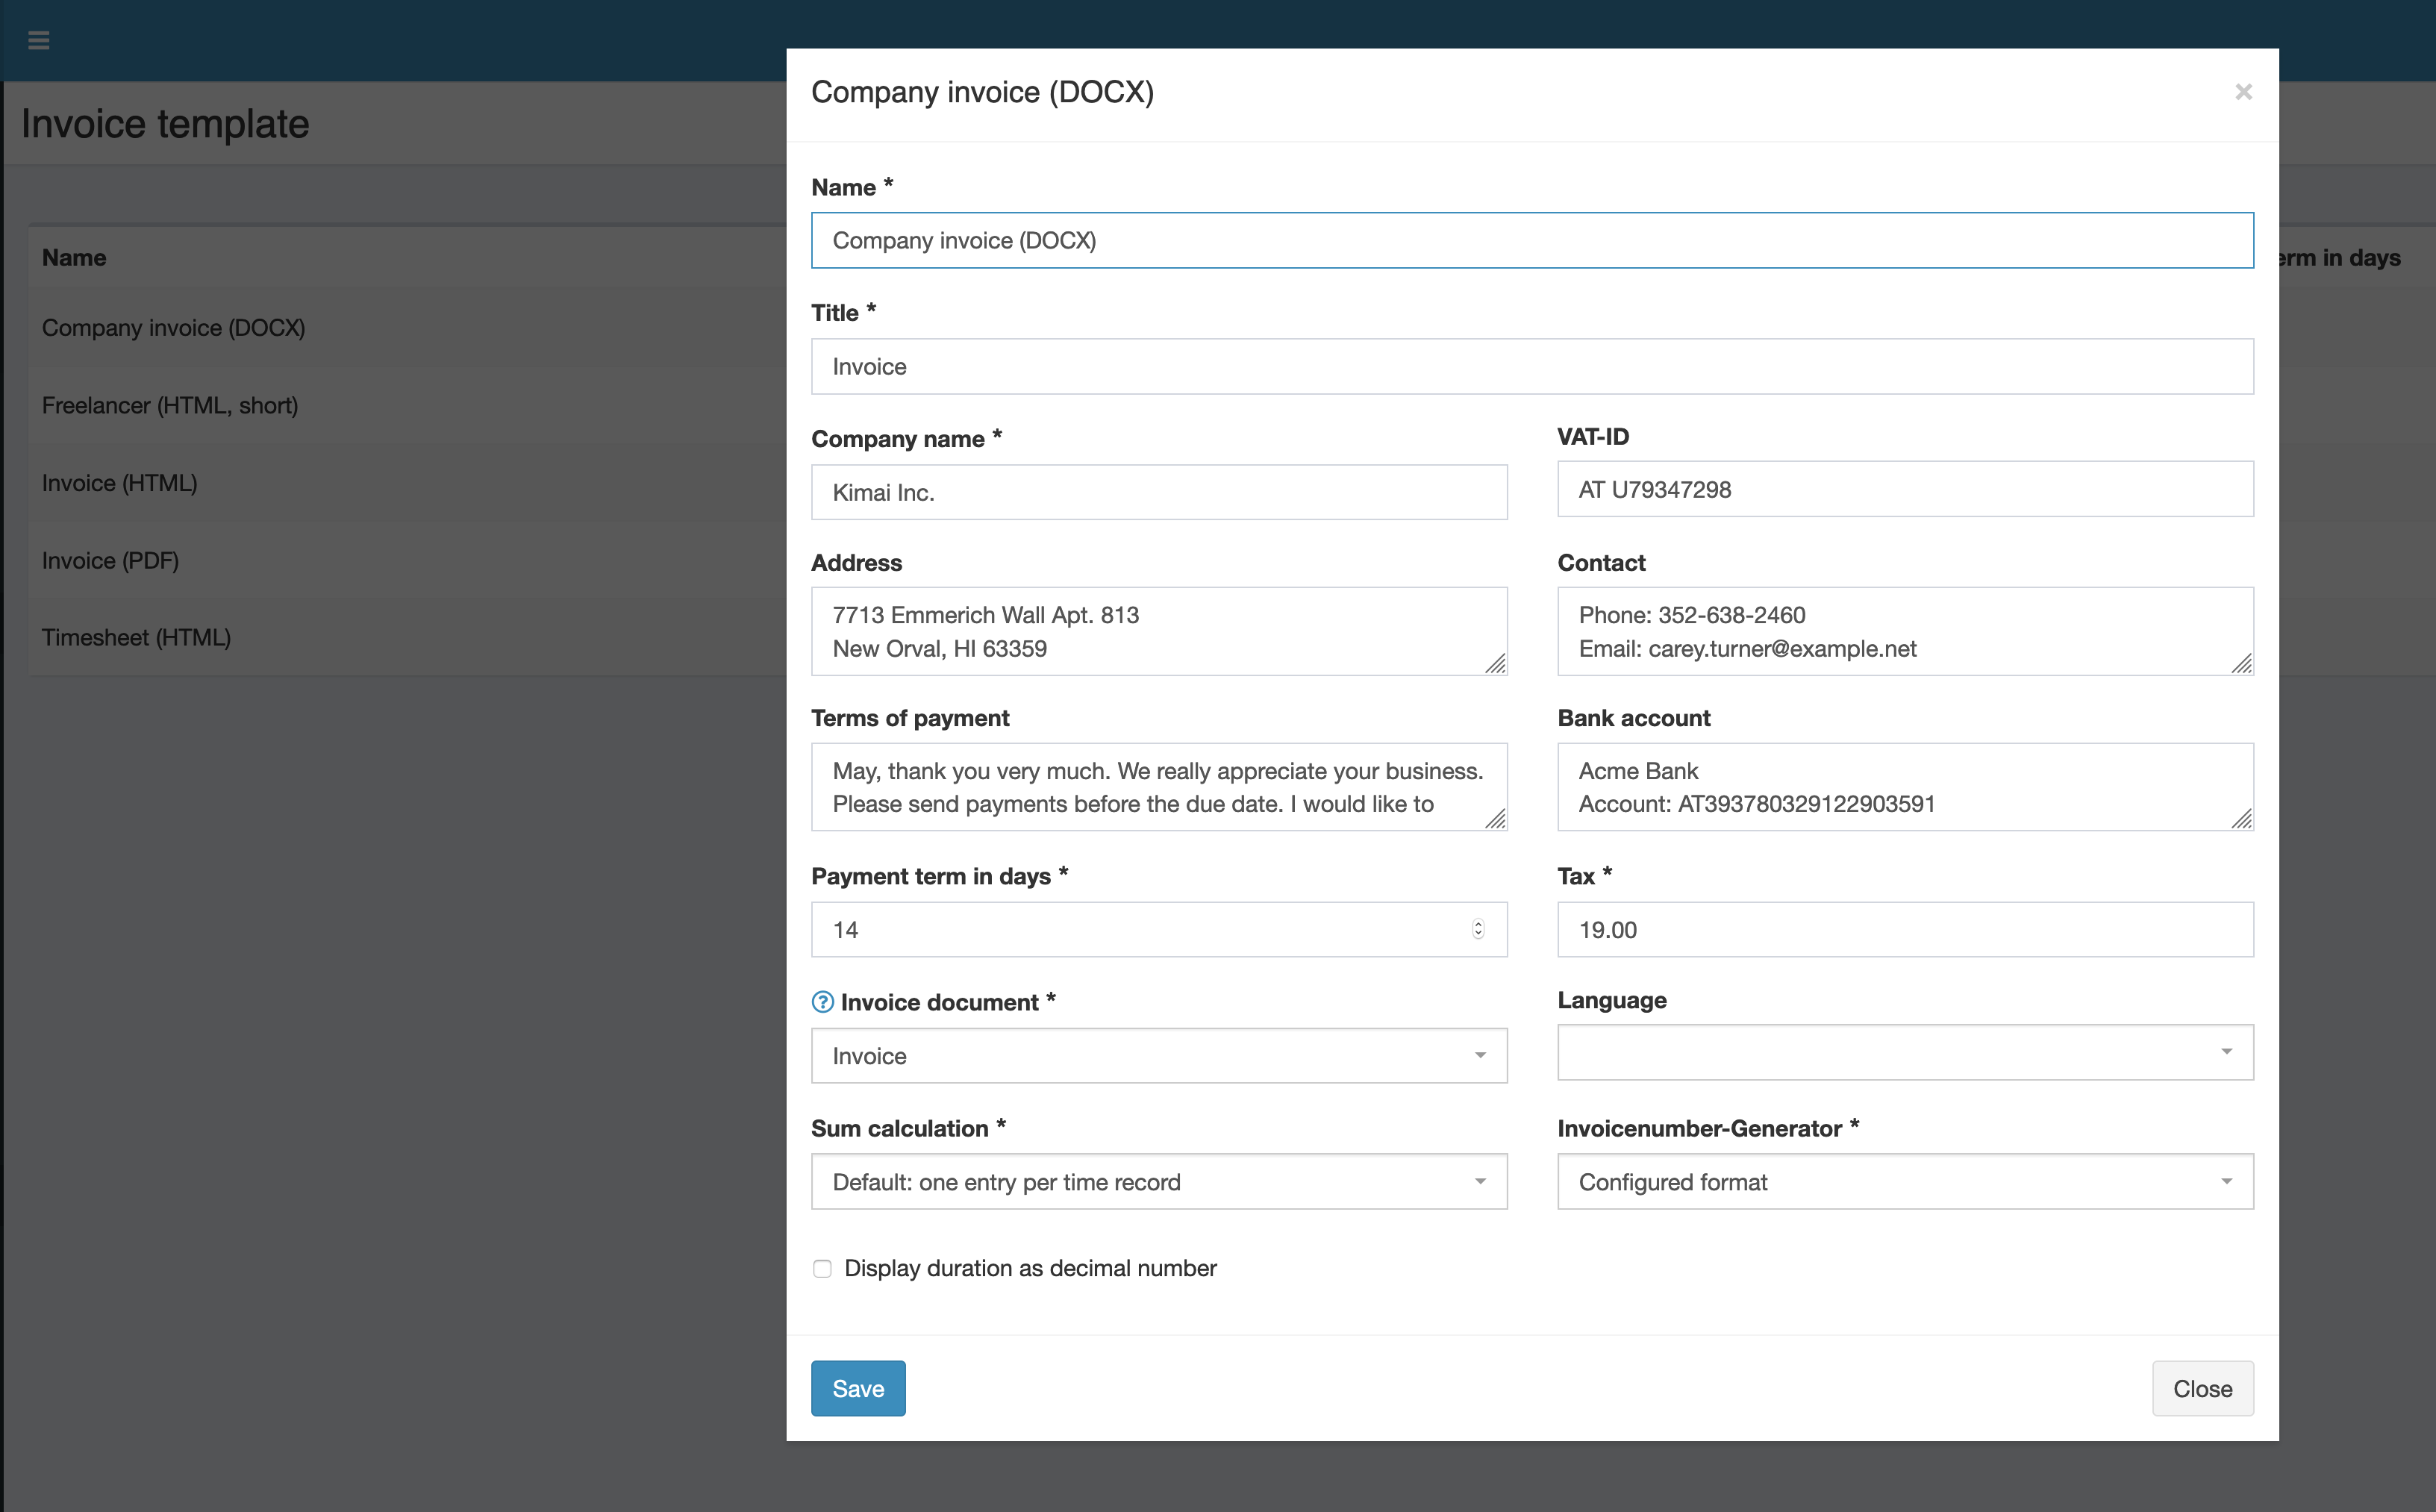
Task: Edit the Terms of payment textarea
Action: click(1159, 787)
